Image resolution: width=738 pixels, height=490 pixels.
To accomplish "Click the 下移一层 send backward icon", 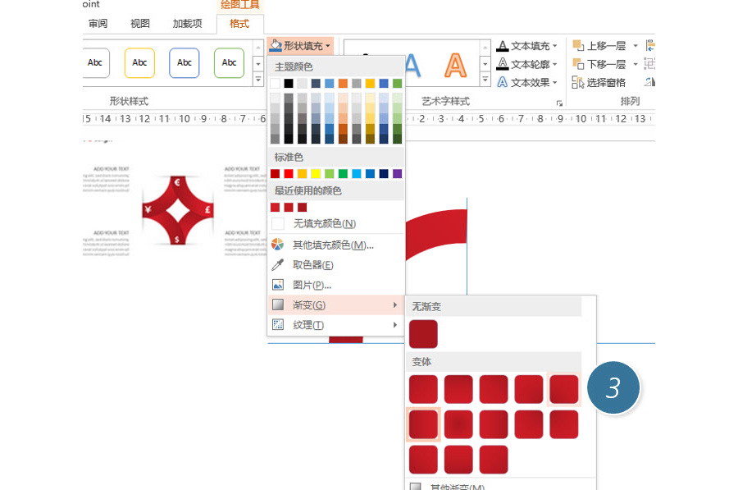I will [577, 64].
